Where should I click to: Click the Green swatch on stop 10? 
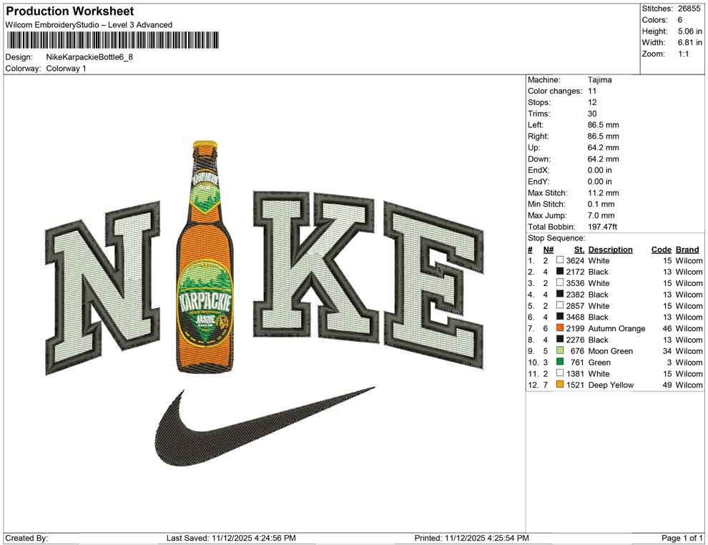560,362
